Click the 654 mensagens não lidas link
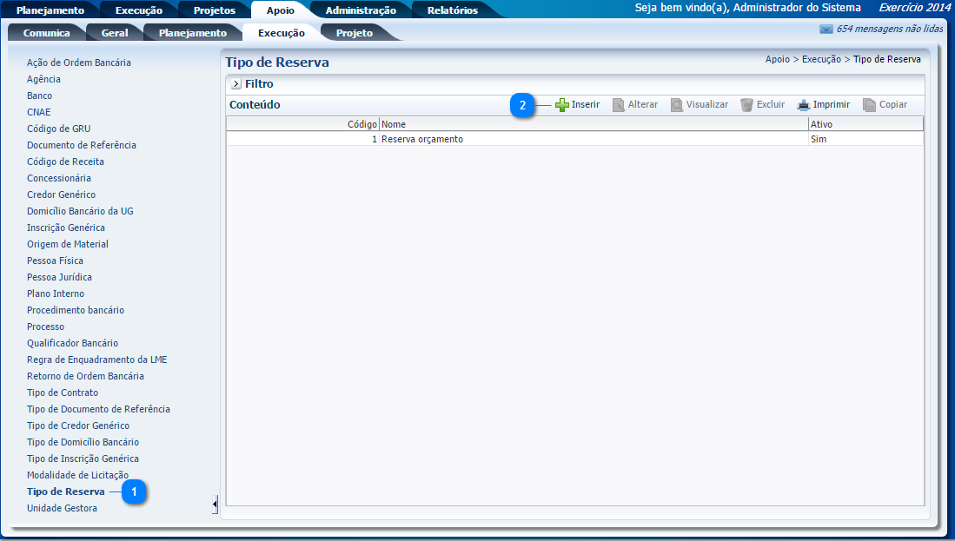Image resolution: width=955 pixels, height=541 pixels. point(889,29)
